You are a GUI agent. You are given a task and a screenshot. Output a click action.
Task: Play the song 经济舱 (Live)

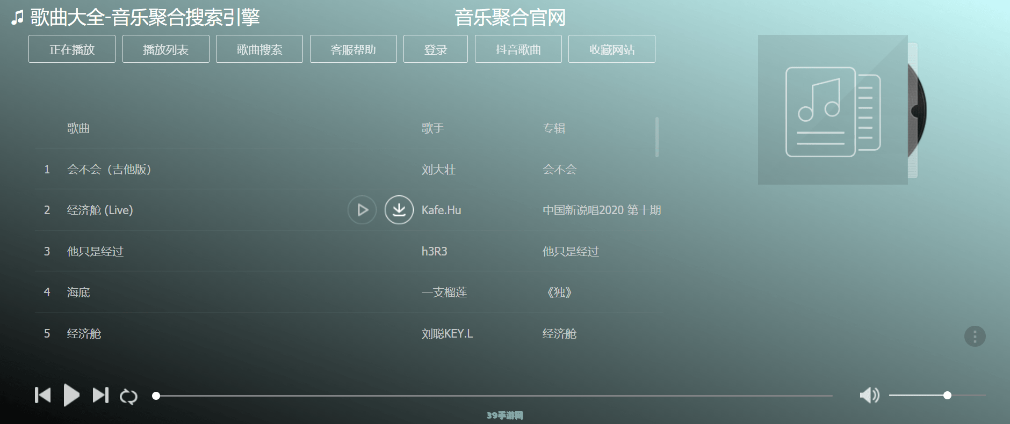click(362, 210)
